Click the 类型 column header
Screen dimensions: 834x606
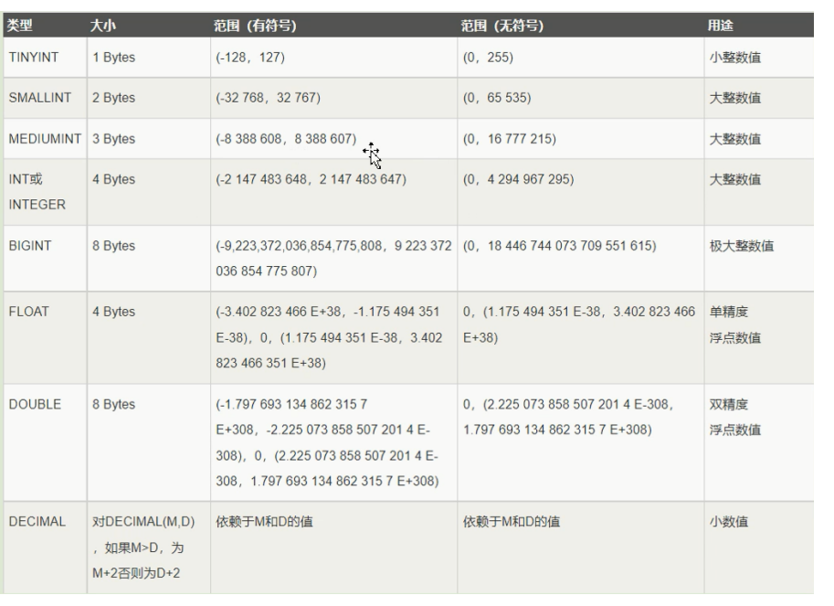[20, 26]
